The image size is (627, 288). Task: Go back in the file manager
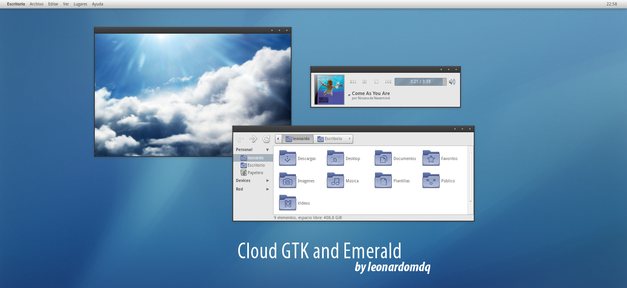click(240, 139)
